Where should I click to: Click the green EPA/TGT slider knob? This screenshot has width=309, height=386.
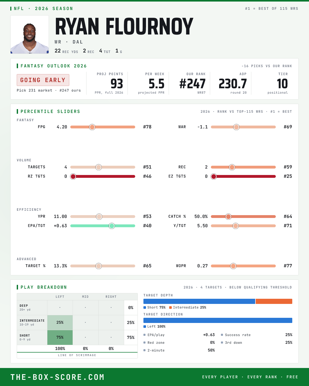point(112,226)
